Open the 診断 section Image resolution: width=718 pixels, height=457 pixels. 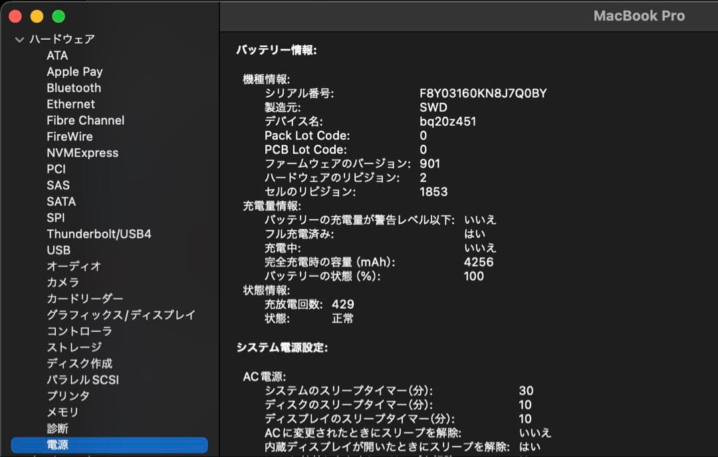pos(59,428)
